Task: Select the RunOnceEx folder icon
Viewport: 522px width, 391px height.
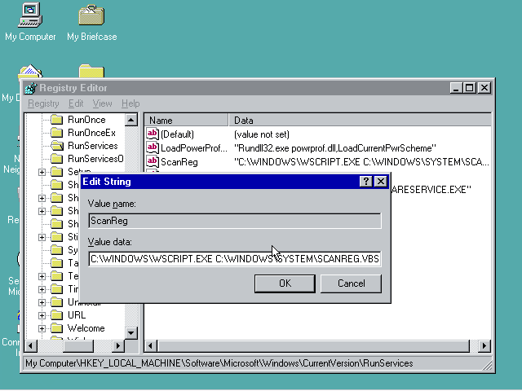Action: click(x=57, y=133)
